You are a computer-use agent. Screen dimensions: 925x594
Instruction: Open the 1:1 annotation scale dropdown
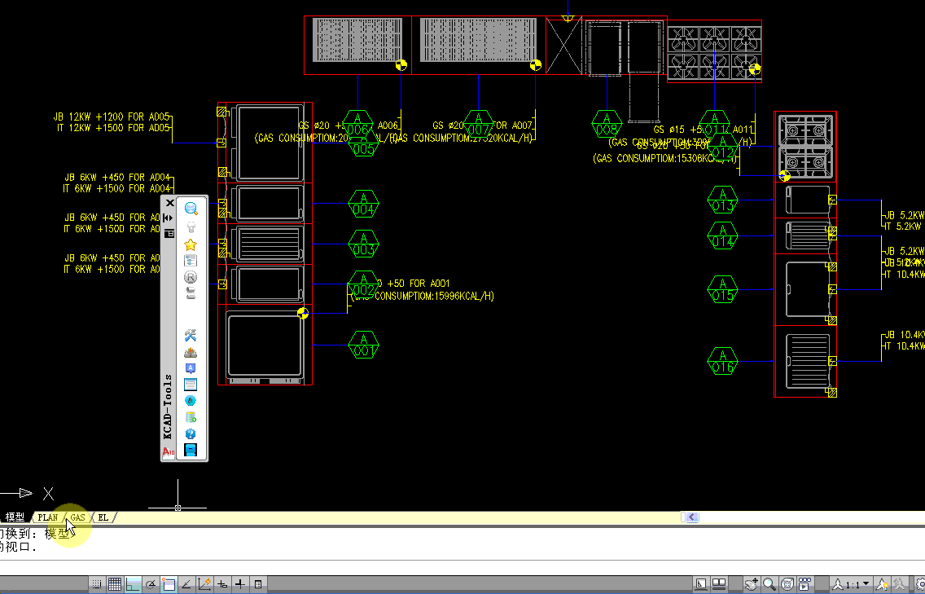(854, 584)
